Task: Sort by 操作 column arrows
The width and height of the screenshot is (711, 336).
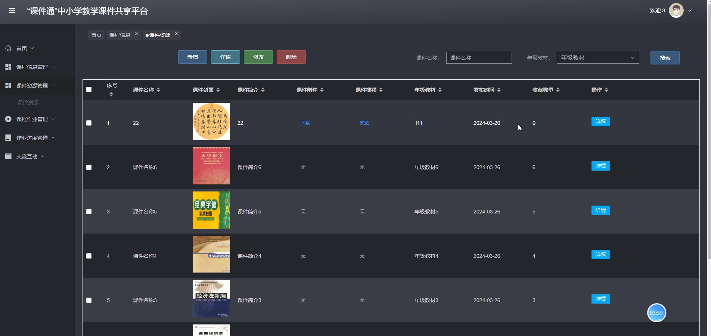Action: click(x=606, y=90)
